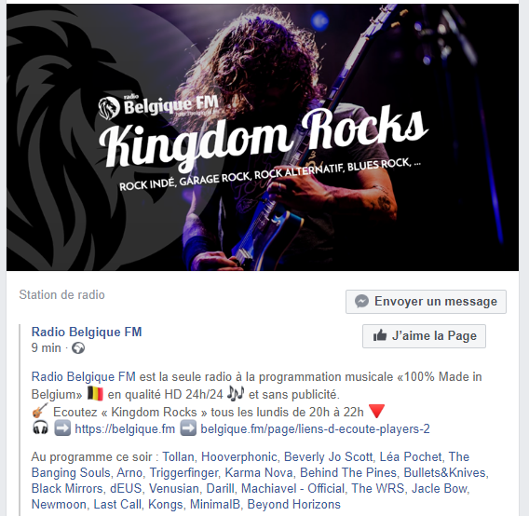Image resolution: width=529 pixels, height=516 pixels.
Task: Open the Triggerfinger artist link
Action: tap(183, 473)
